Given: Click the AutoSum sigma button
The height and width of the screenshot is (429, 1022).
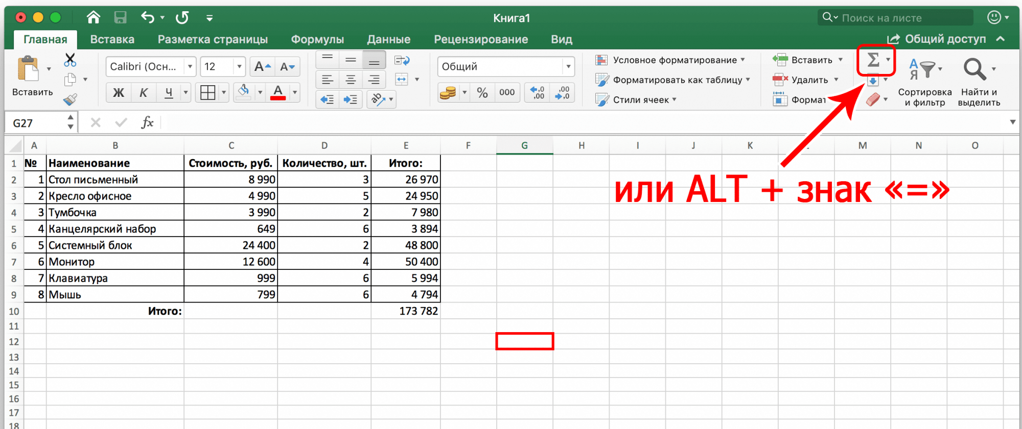Looking at the screenshot, I should (873, 60).
